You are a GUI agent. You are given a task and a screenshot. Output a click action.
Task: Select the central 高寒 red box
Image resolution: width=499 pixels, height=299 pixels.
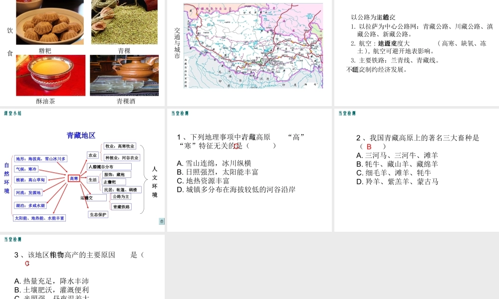click(74, 178)
